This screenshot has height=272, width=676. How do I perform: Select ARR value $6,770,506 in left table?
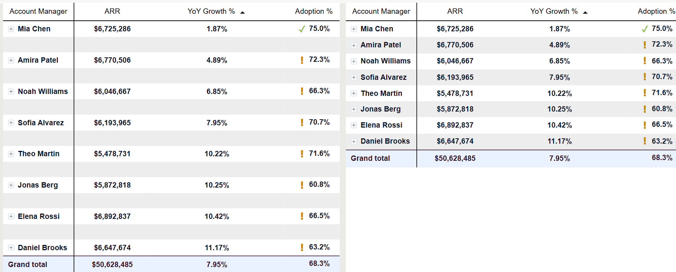click(x=112, y=60)
